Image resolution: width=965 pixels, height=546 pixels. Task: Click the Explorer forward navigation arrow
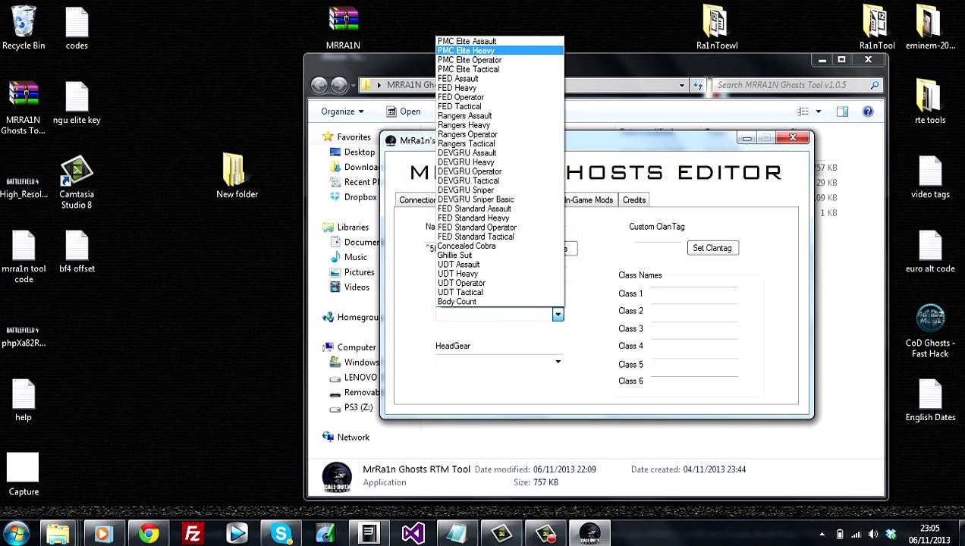tap(339, 85)
